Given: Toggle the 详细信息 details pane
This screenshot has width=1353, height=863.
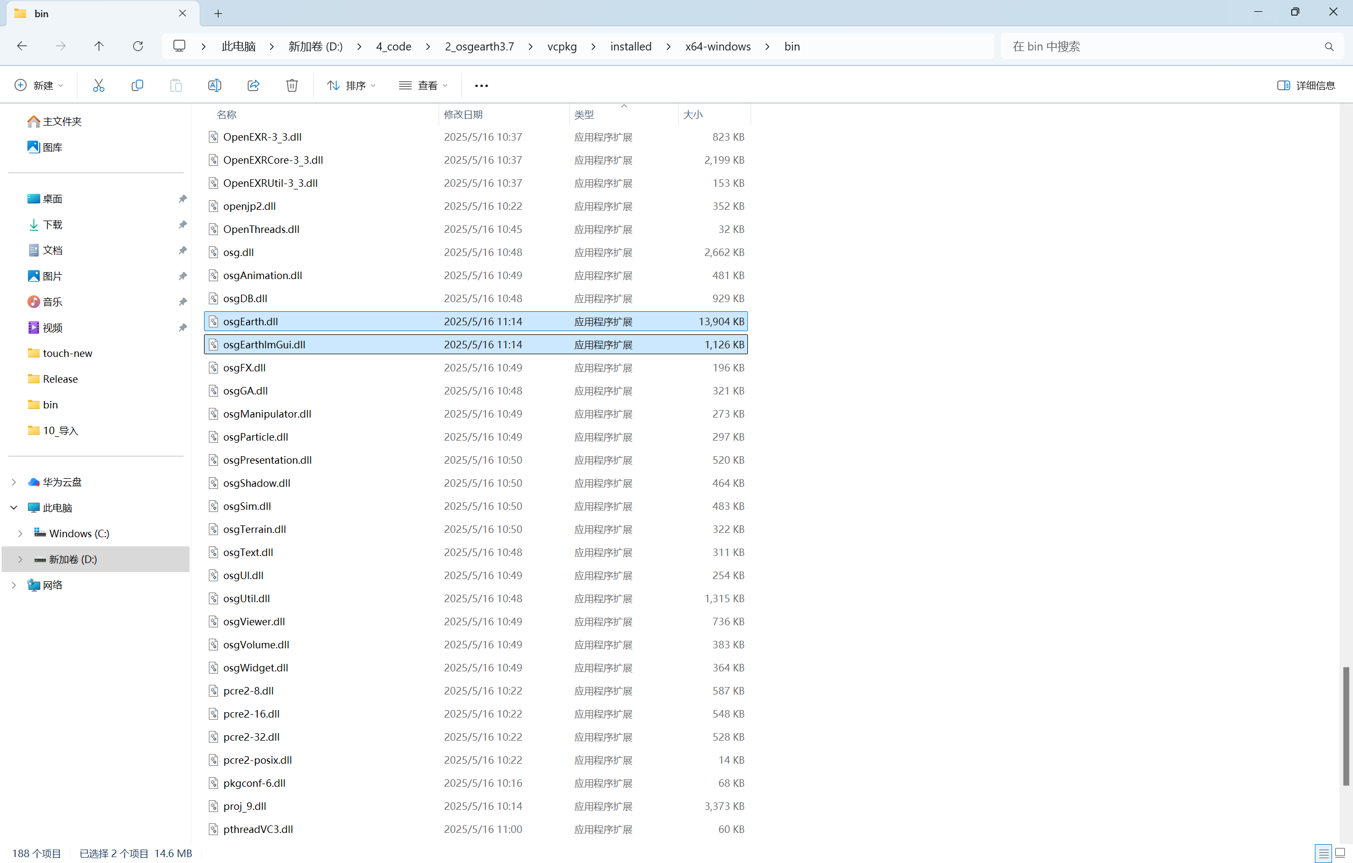Looking at the screenshot, I should pos(1306,85).
